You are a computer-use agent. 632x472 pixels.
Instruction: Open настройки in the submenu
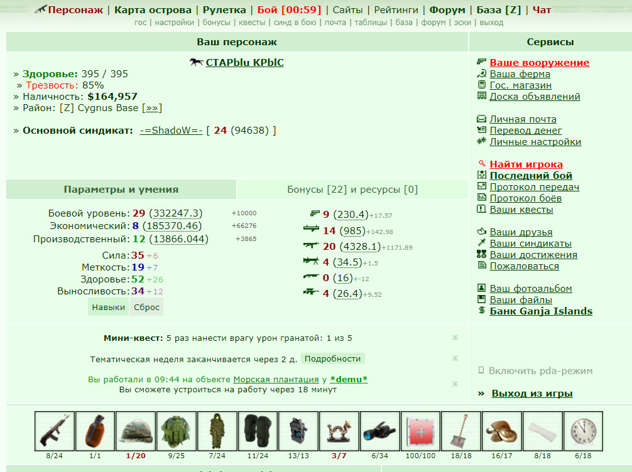(175, 23)
